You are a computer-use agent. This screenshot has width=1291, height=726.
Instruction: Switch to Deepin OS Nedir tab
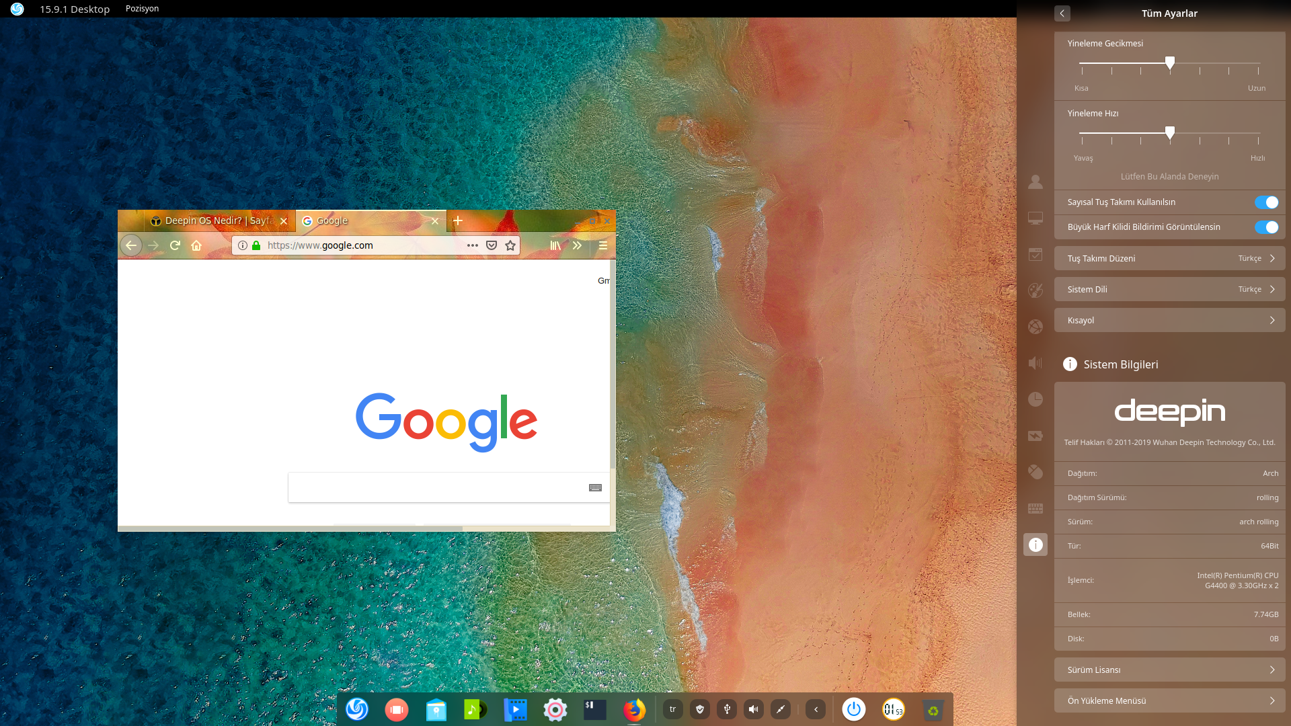pos(212,220)
